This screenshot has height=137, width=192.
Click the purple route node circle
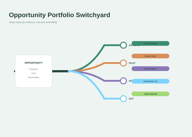tap(123, 81)
